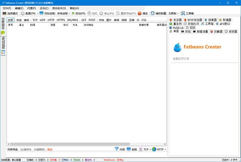Click the horizontal scrollbar under packet list
The height and width of the screenshot is (162, 241).
[75, 144]
